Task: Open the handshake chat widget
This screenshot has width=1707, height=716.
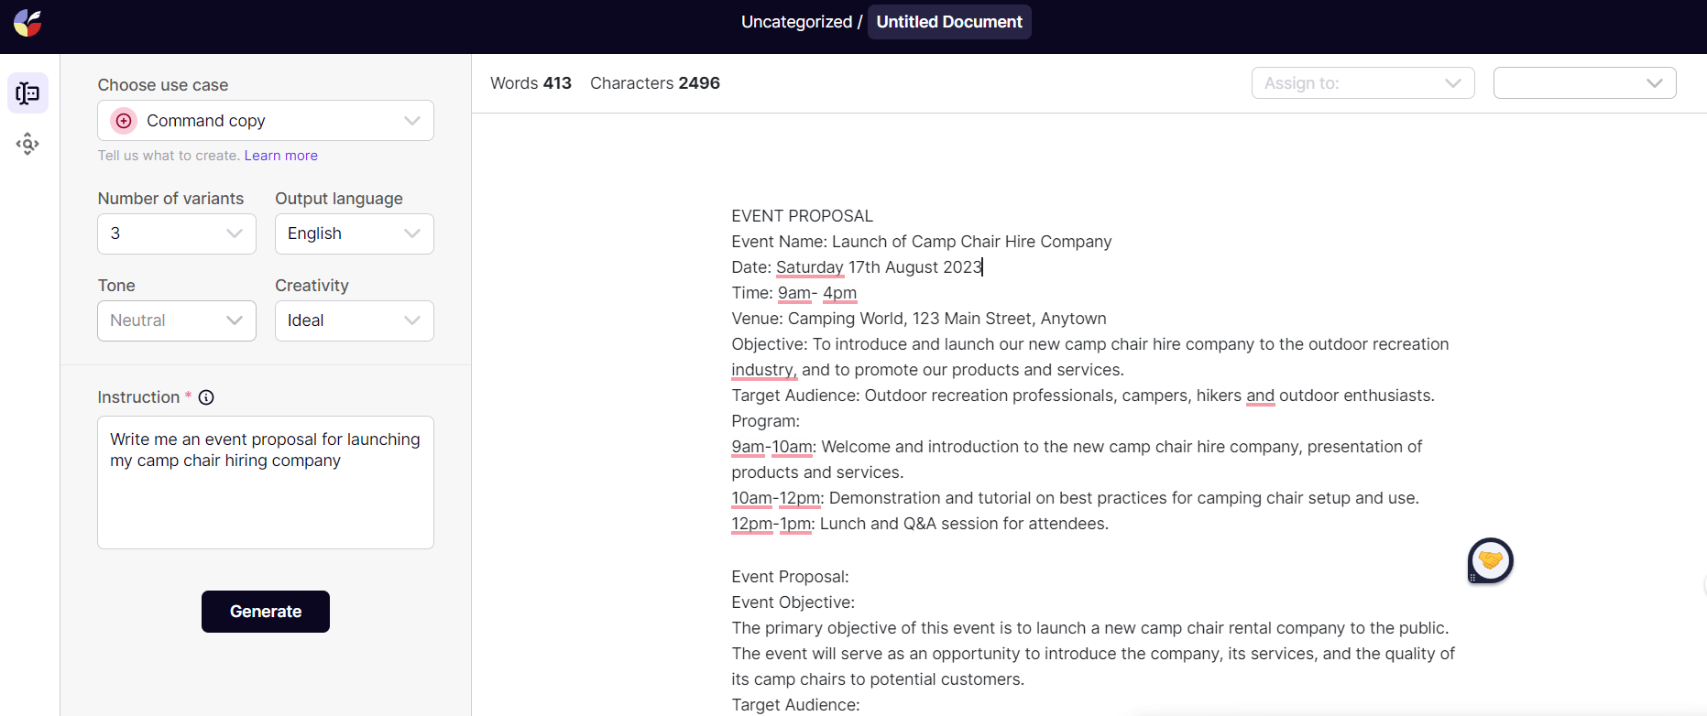Action: (x=1490, y=560)
